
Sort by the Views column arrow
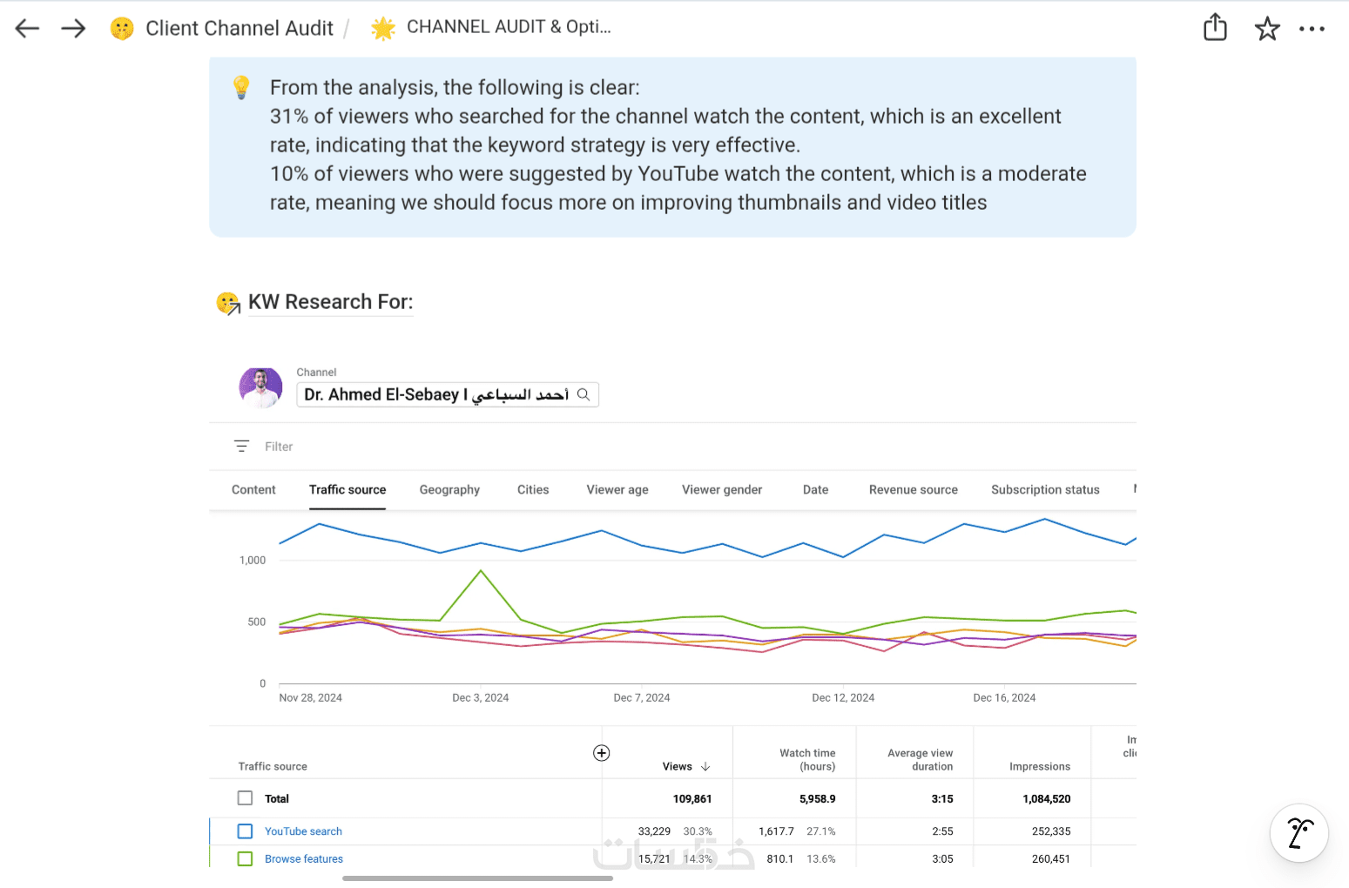(x=705, y=766)
